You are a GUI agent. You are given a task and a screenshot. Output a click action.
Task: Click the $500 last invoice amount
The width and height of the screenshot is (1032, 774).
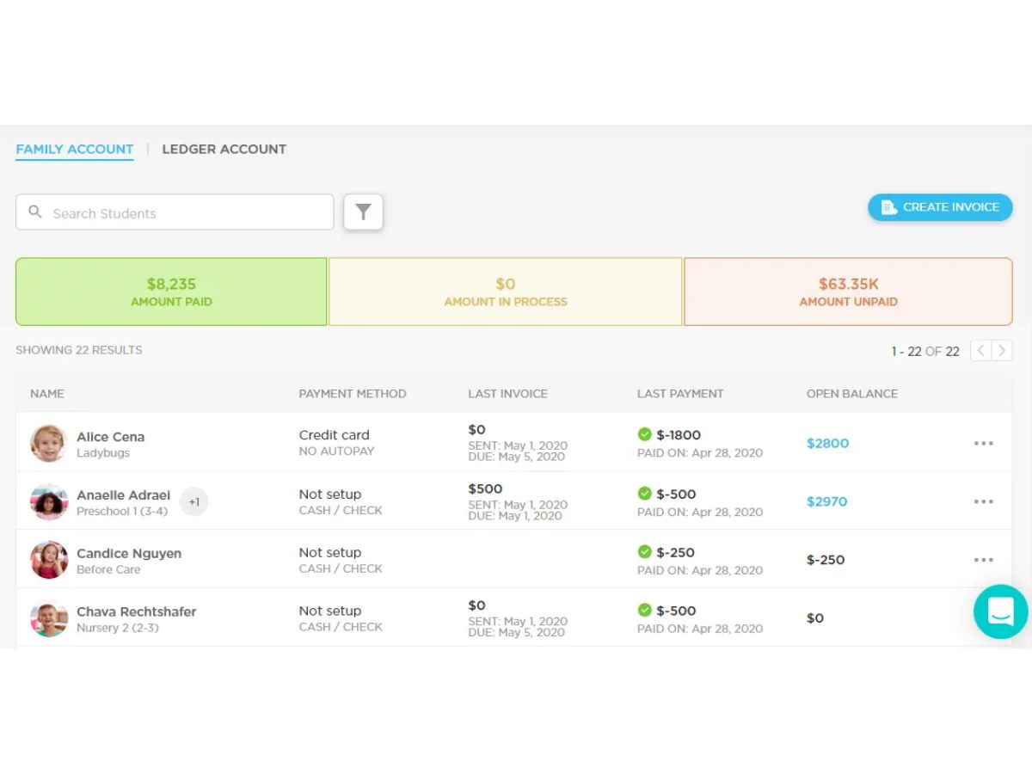point(485,488)
